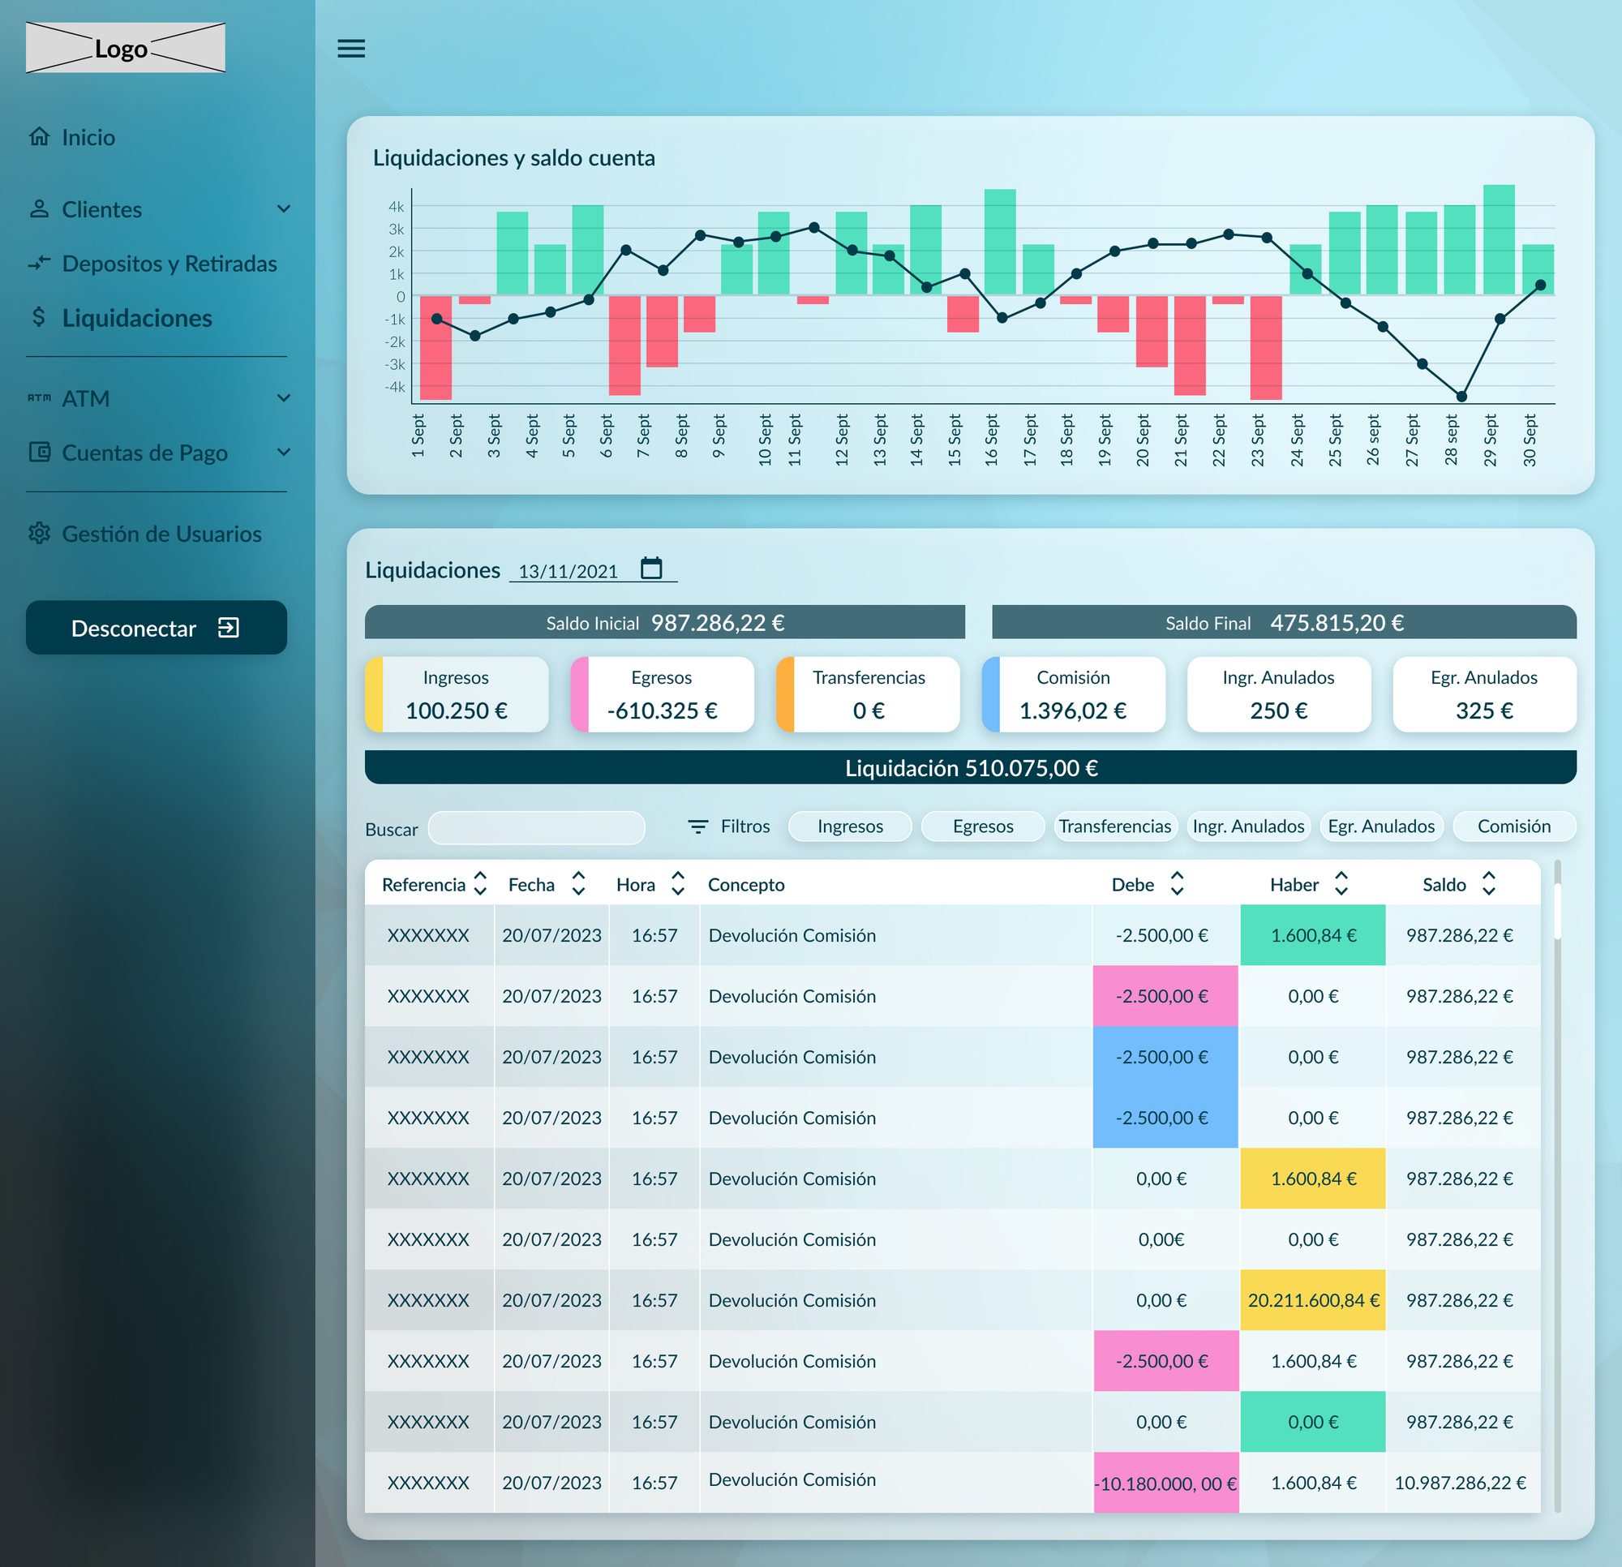Toggle the Transferencias filter chip
The height and width of the screenshot is (1567, 1622).
coord(1116,826)
